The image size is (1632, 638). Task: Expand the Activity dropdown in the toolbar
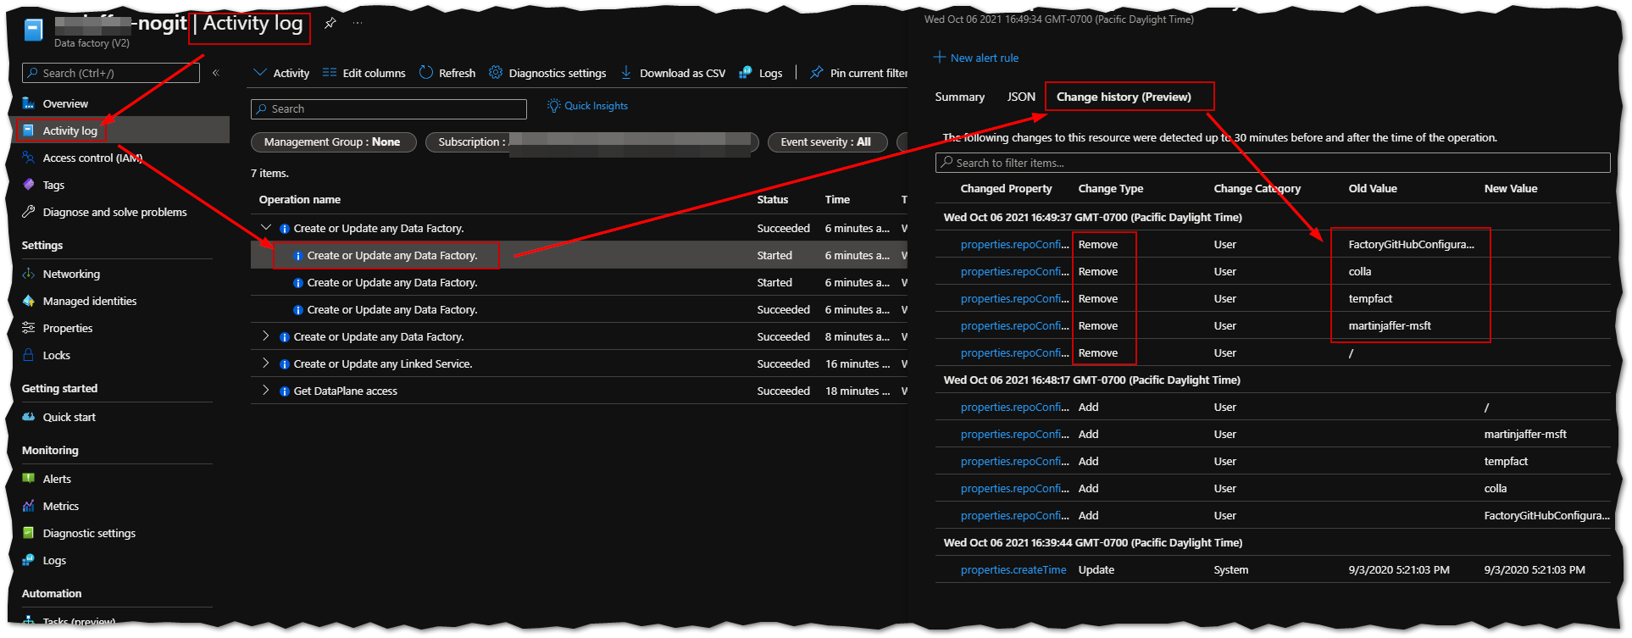click(282, 73)
